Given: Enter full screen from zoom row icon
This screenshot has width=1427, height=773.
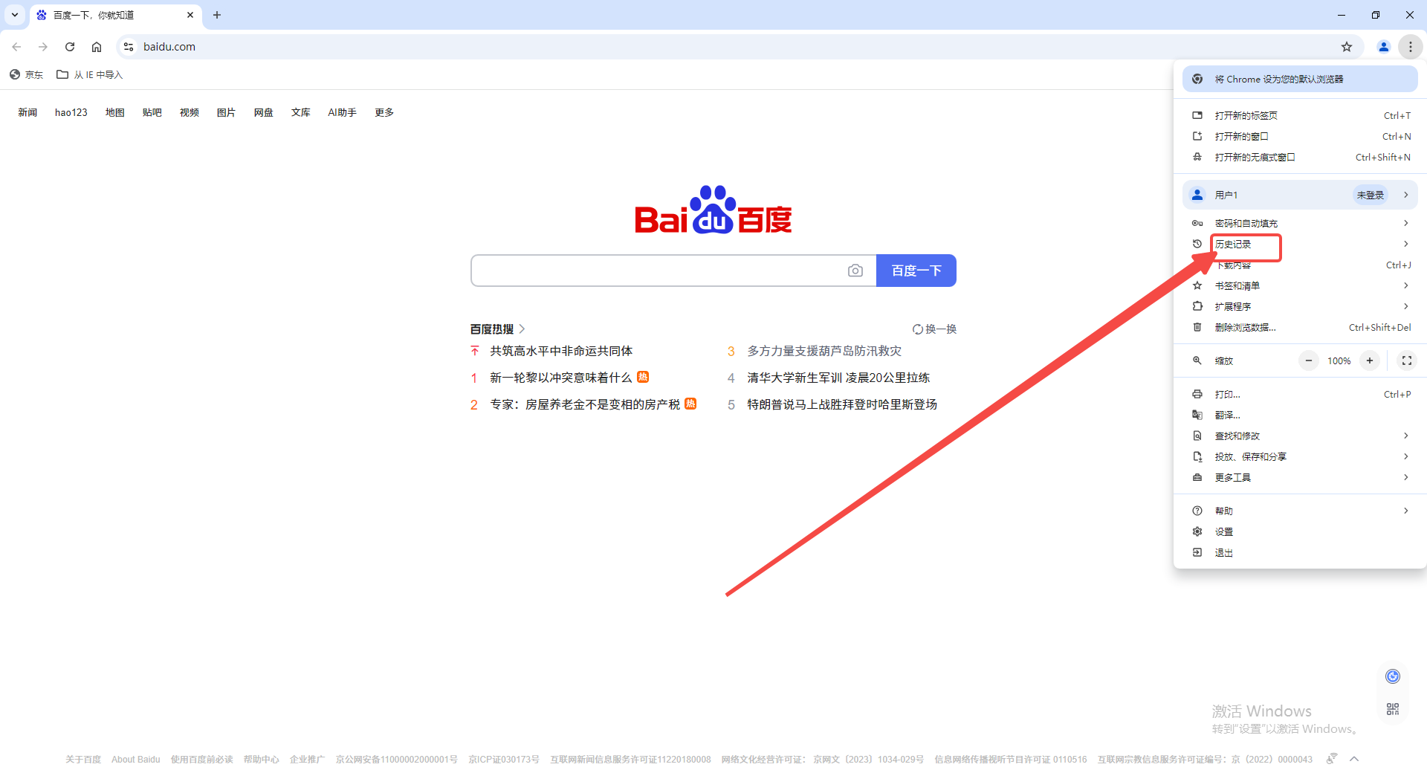Looking at the screenshot, I should coord(1407,360).
